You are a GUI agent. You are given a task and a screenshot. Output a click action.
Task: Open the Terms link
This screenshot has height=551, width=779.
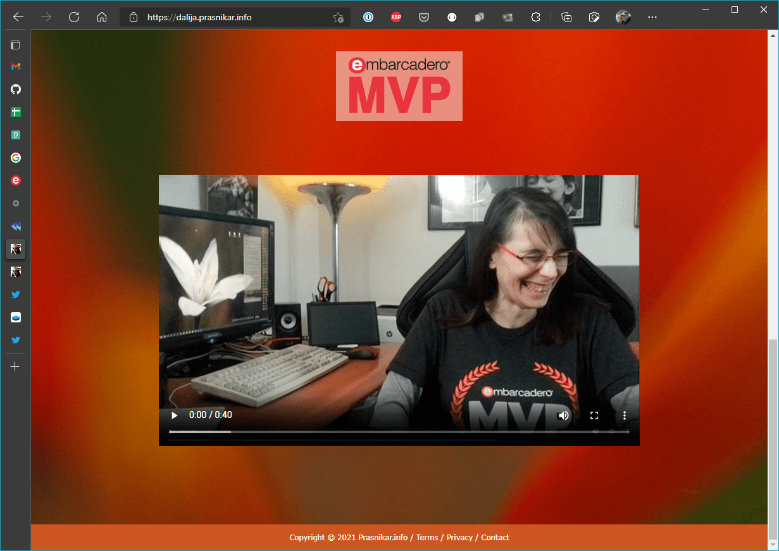pyautogui.click(x=427, y=537)
